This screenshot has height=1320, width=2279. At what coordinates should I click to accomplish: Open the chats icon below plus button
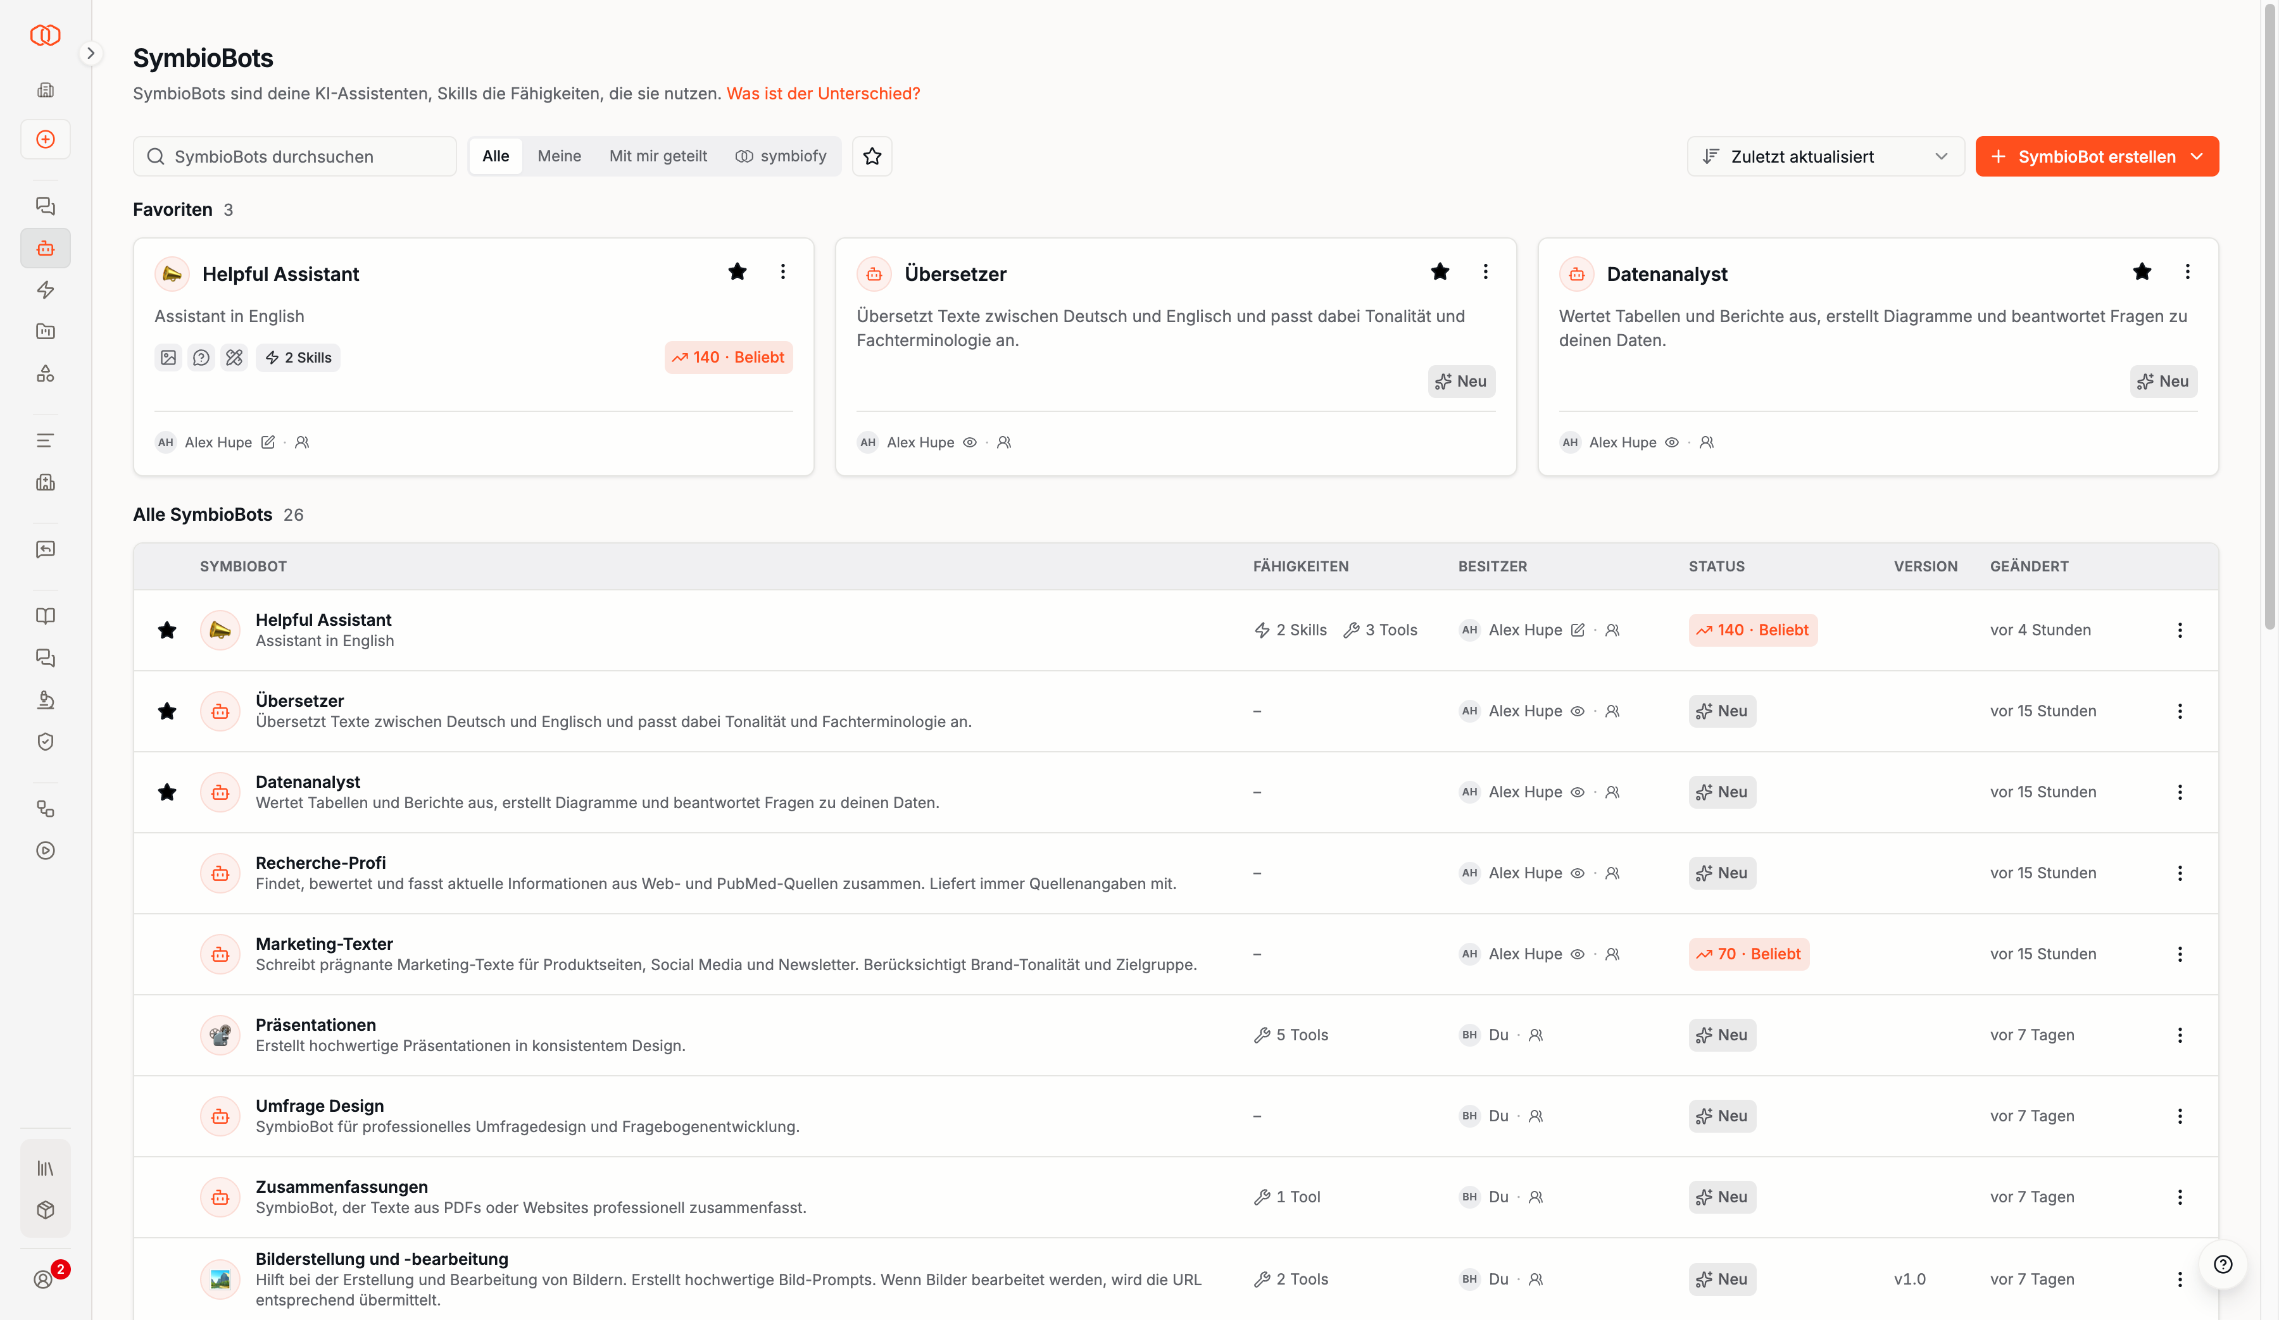tap(45, 206)
